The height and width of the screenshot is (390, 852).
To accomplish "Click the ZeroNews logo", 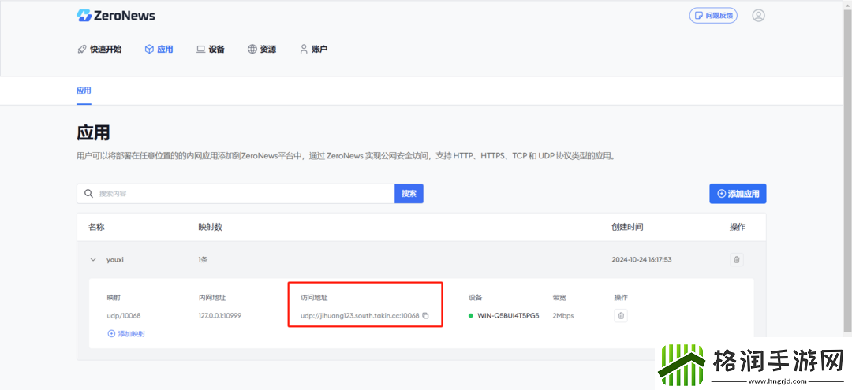I will tap(116, 16).
